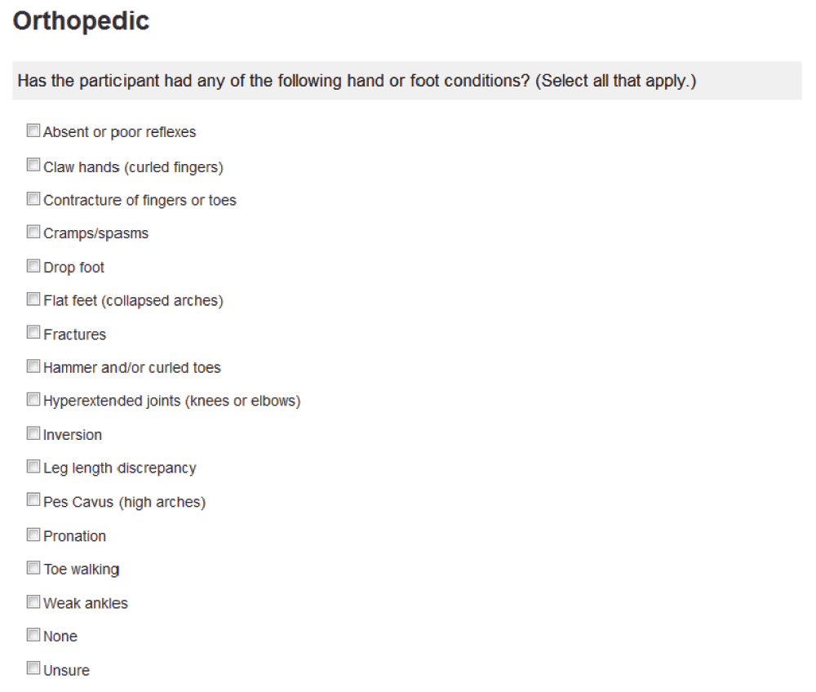Check Leg length discrepancy box

33,466
